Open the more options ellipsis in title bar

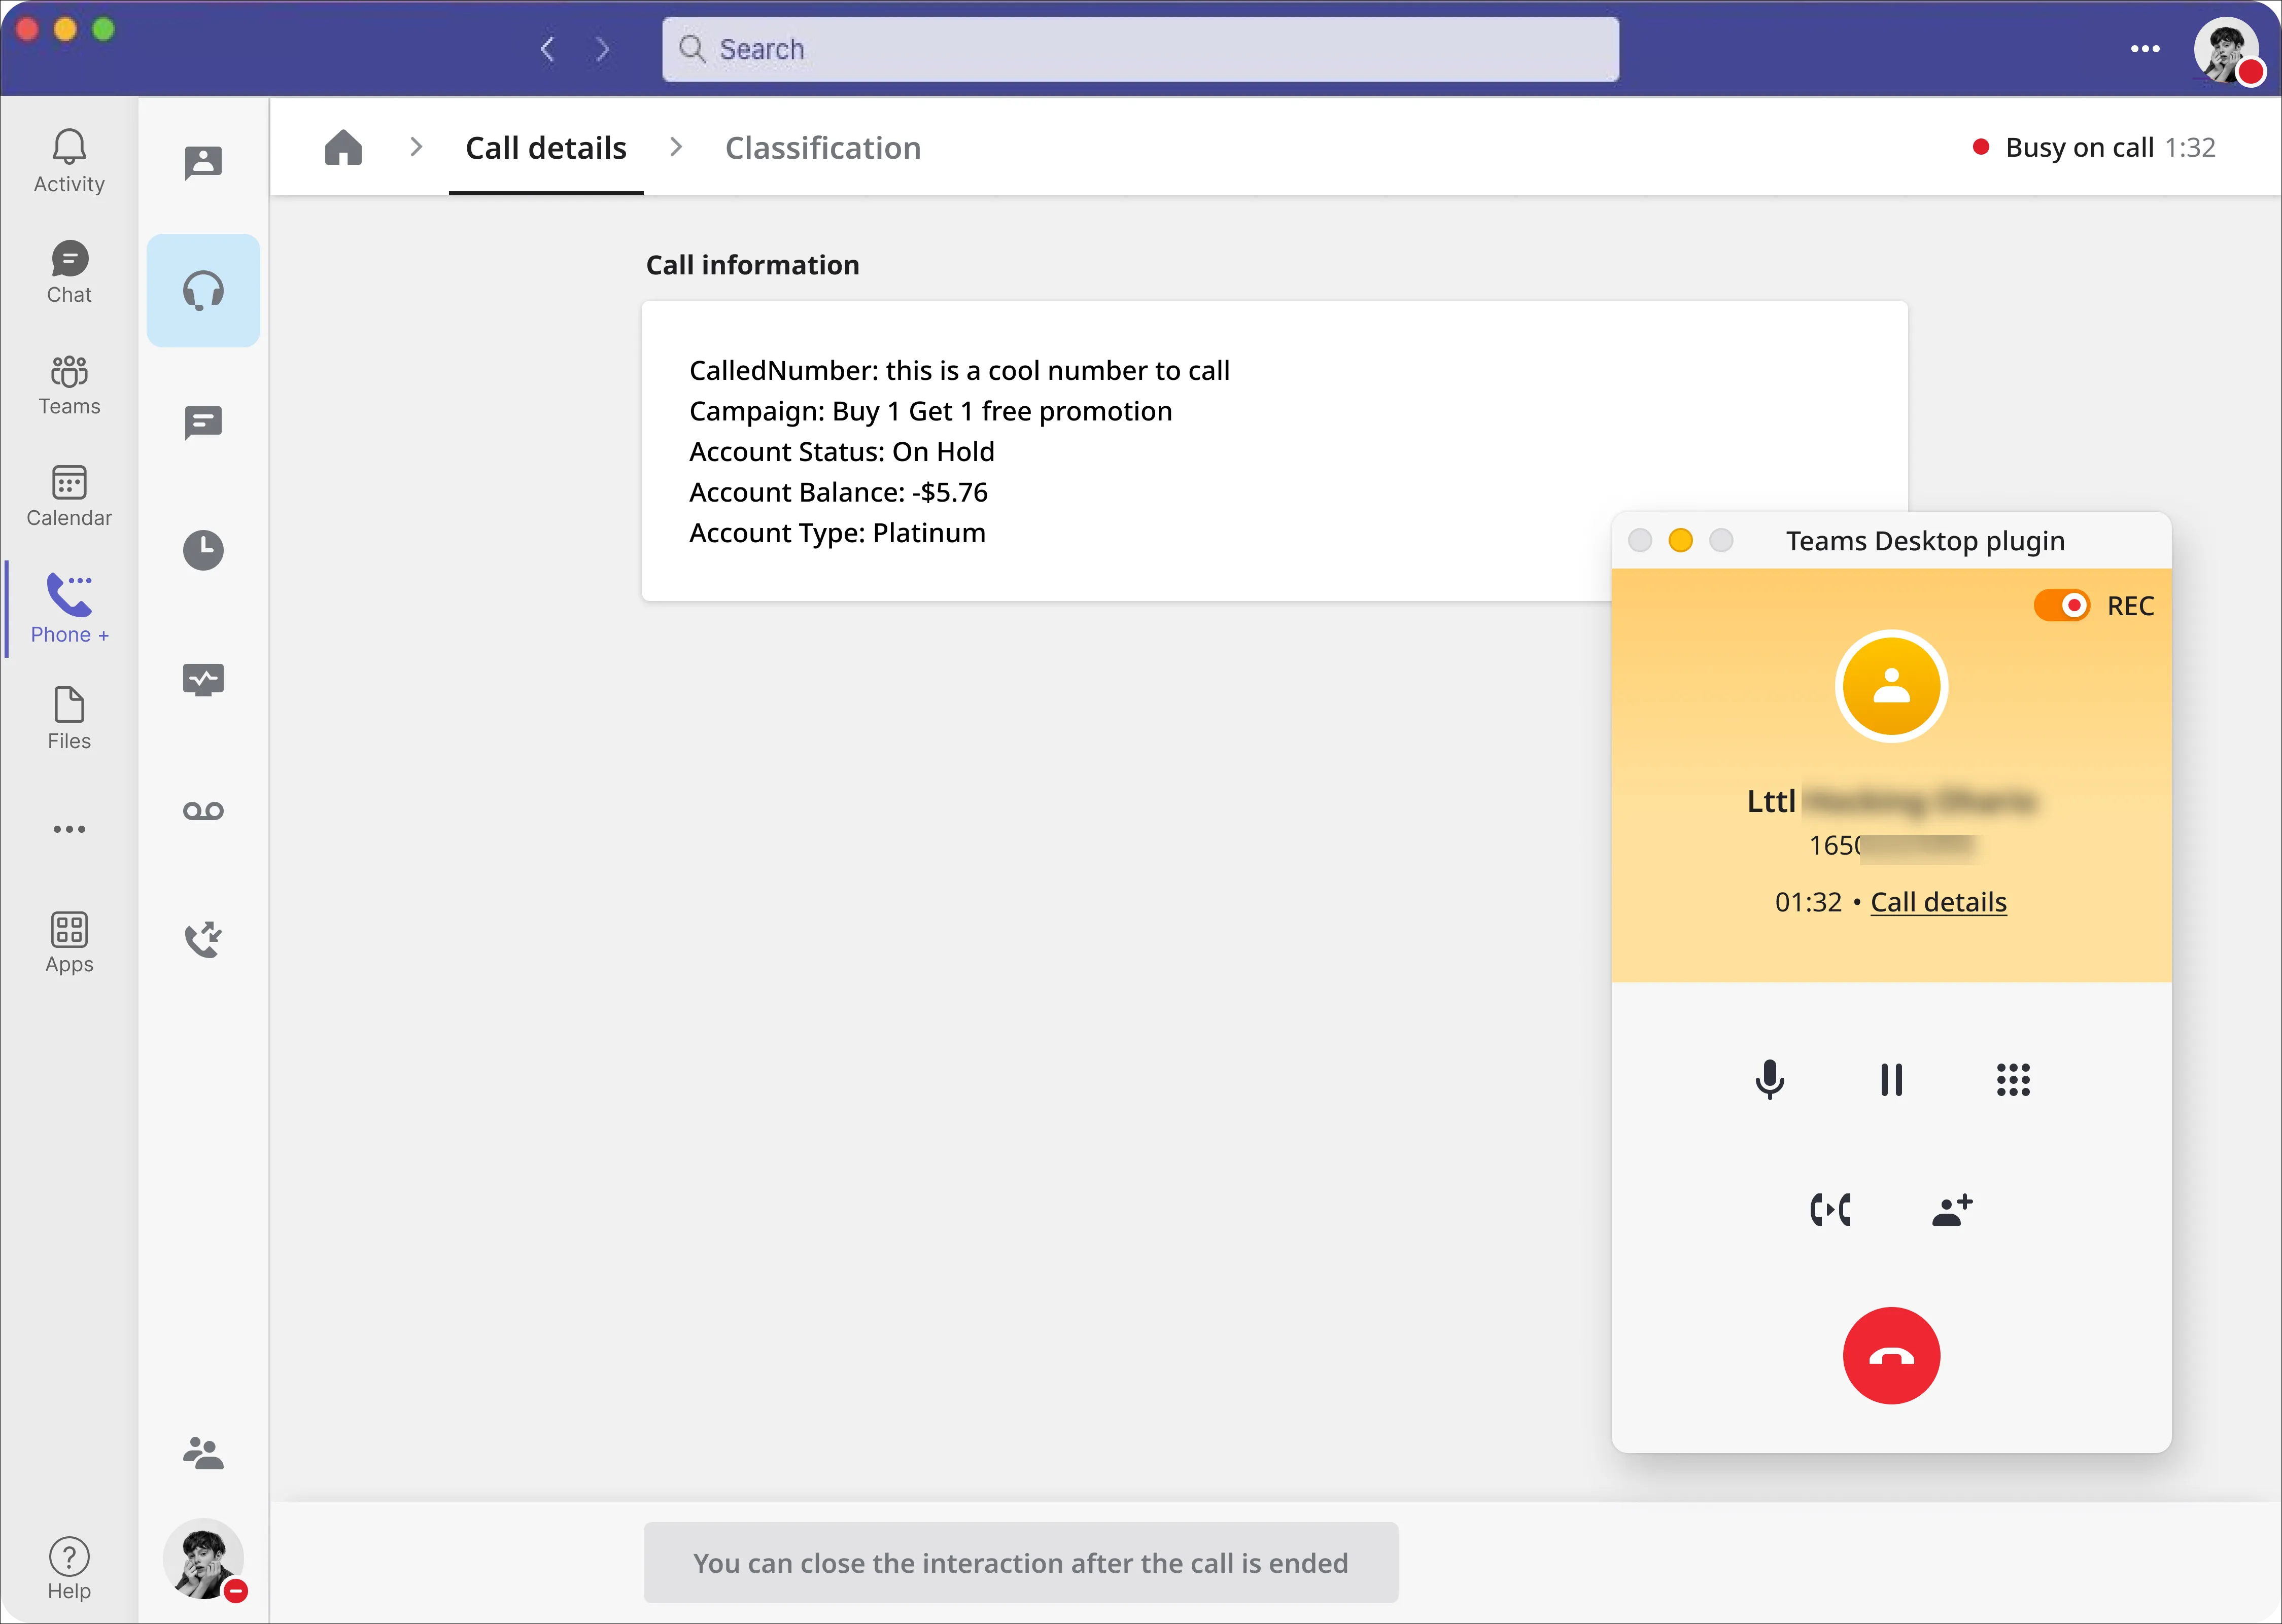[x=2145, y=49]
